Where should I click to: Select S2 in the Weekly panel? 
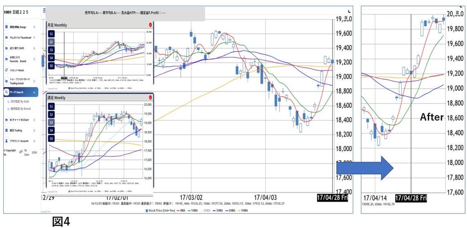pyautogui.click(x=51, y=114)
